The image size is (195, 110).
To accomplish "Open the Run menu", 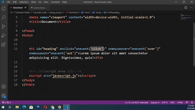I will [46, 2].
